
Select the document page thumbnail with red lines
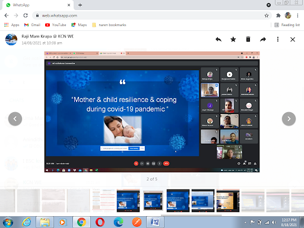click(103, 201)
